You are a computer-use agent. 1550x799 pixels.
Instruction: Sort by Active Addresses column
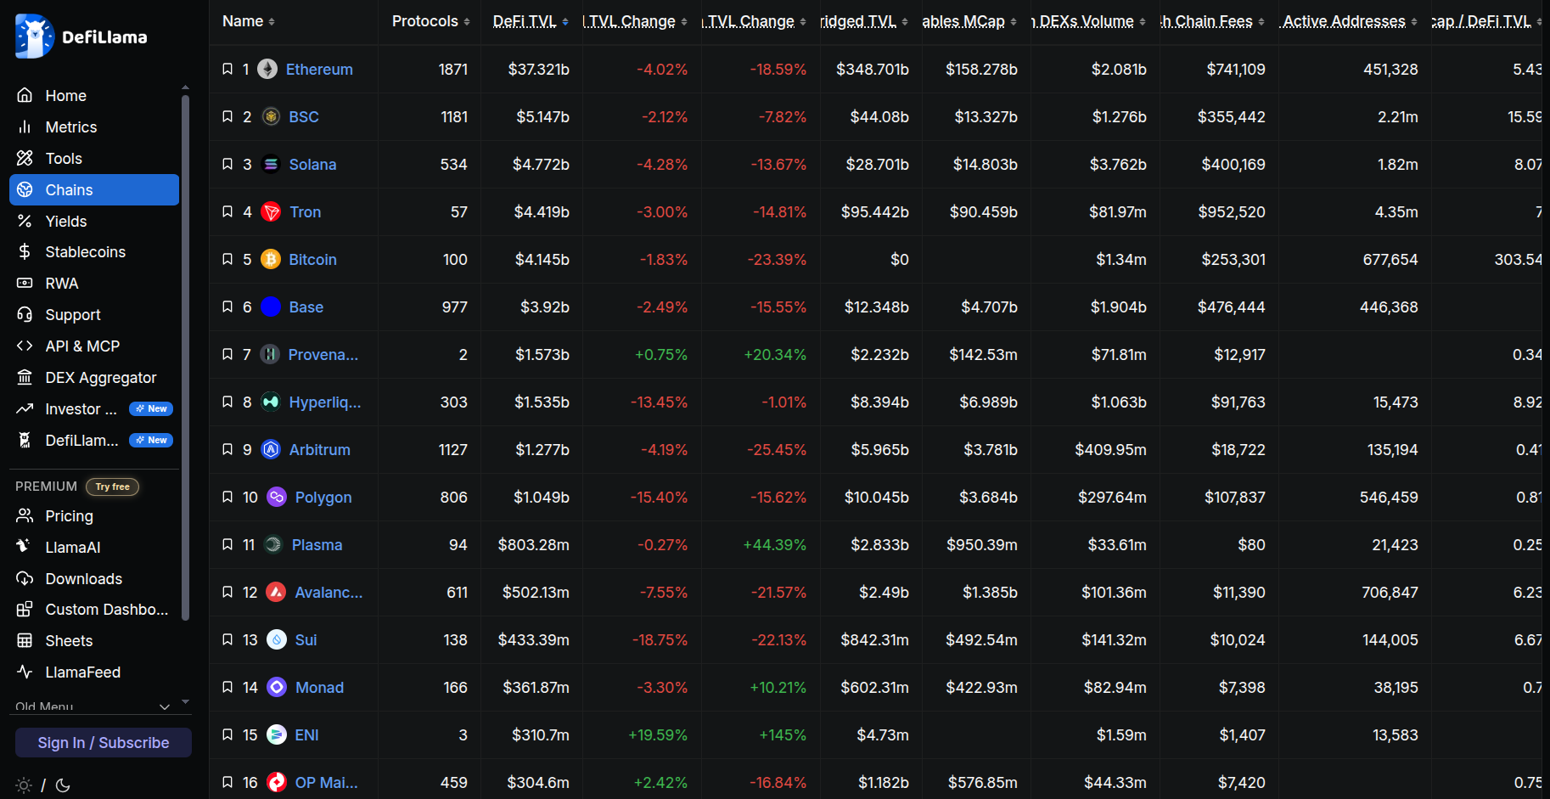1350,21
